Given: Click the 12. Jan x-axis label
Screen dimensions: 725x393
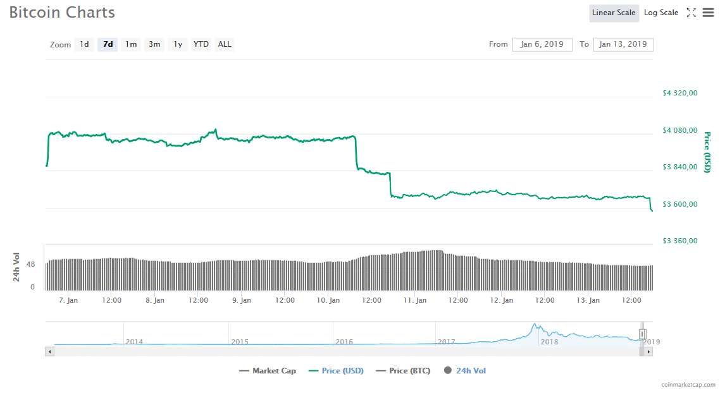Looking at the screenshot, I should point(501,300).
